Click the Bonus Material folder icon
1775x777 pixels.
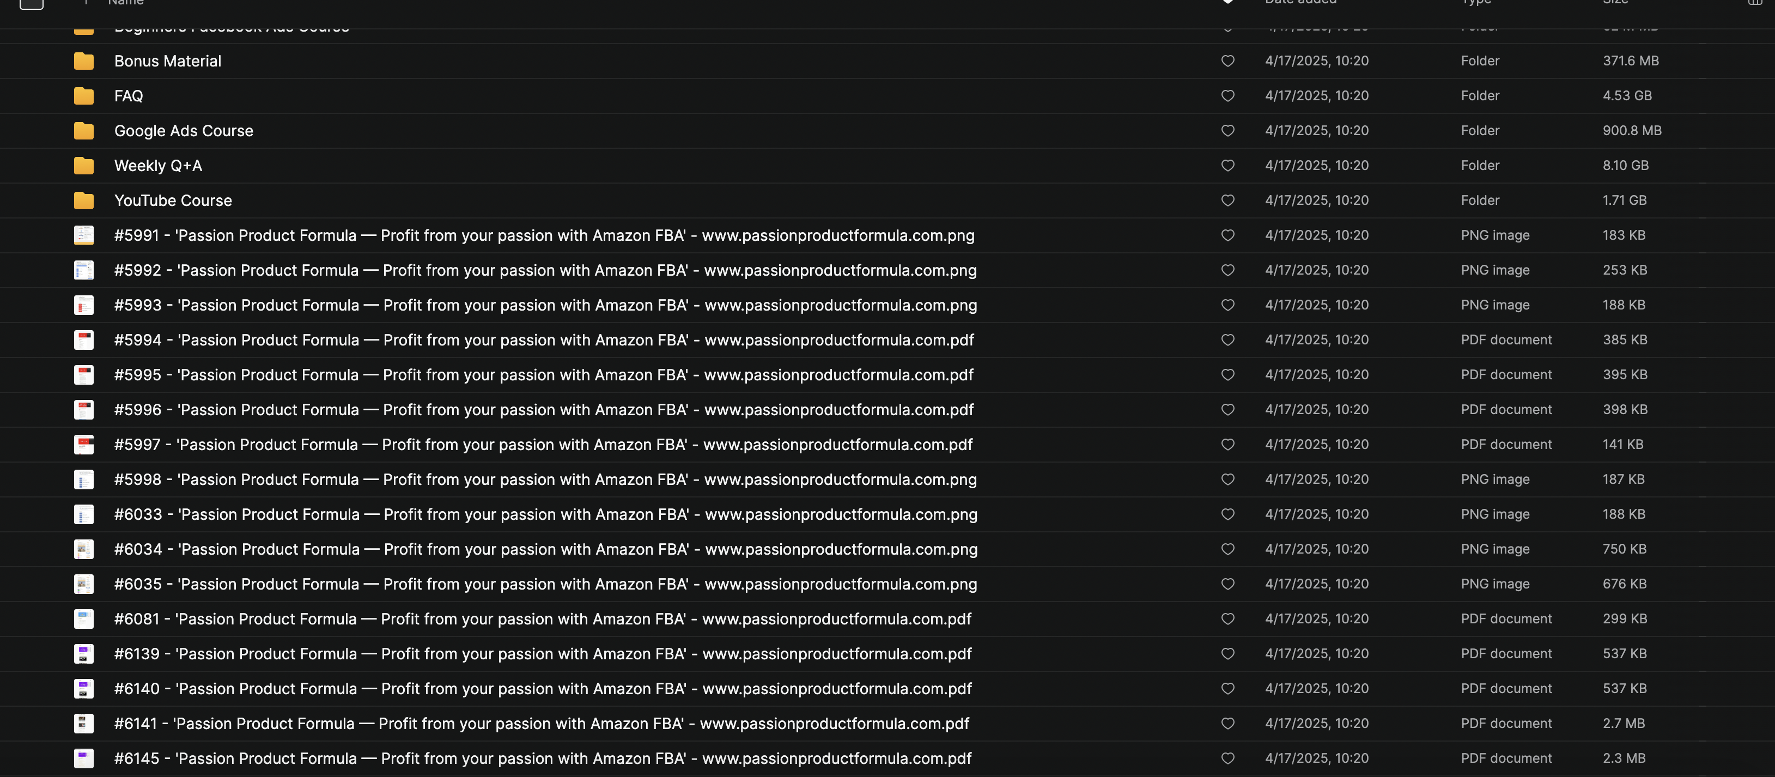coord(83,60)
